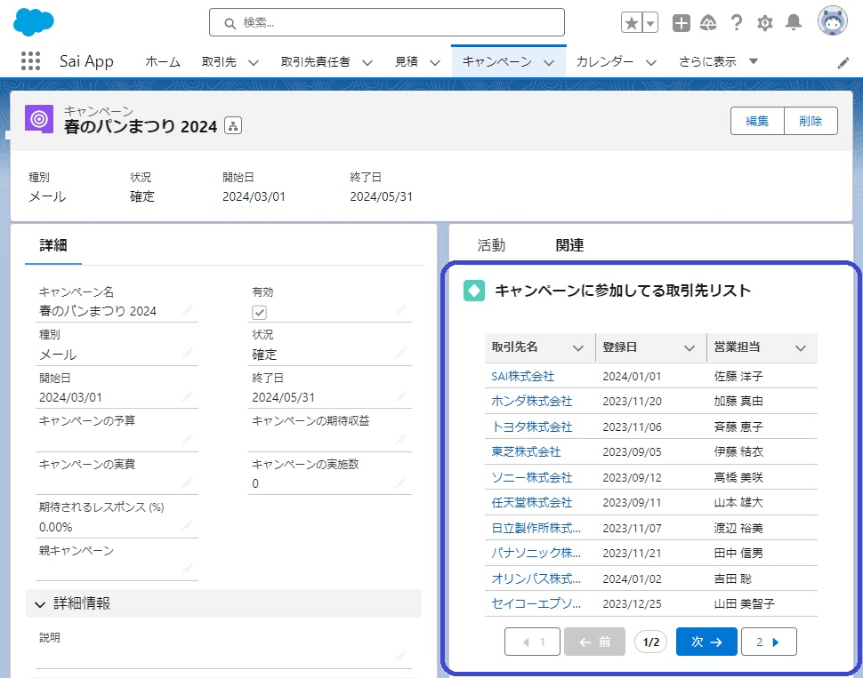
Task: Open the オリンパス account link
Action: pos(536,578)
